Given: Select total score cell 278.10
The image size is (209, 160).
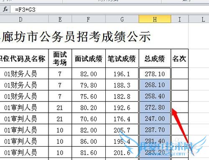Looking at the screenshot, I should click(x=155, y=74).
